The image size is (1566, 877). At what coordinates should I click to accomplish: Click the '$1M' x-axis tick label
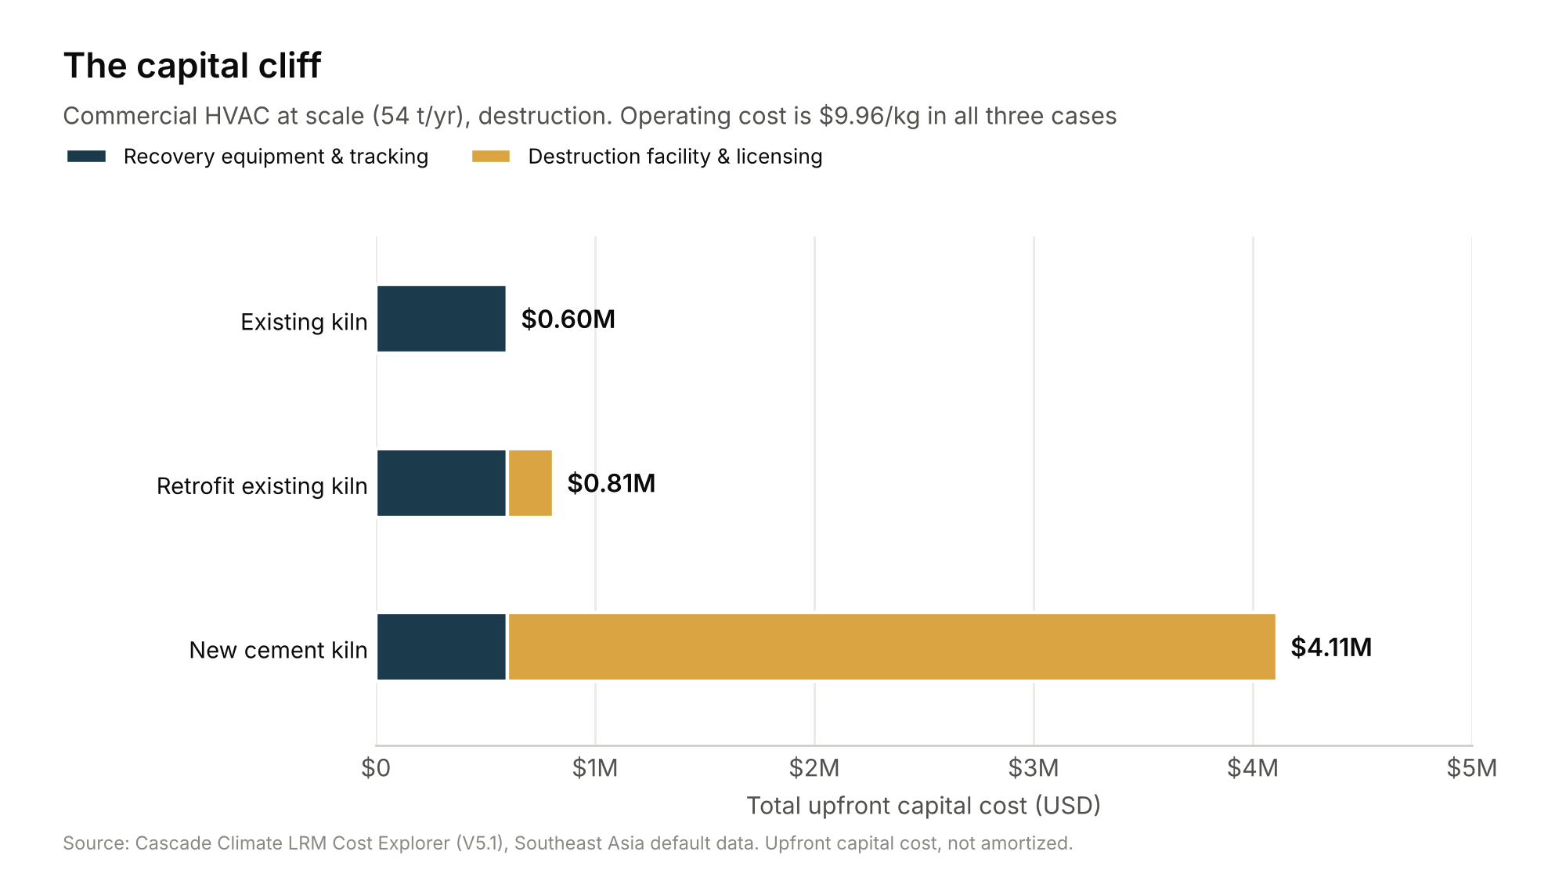[x=595, y=768]
